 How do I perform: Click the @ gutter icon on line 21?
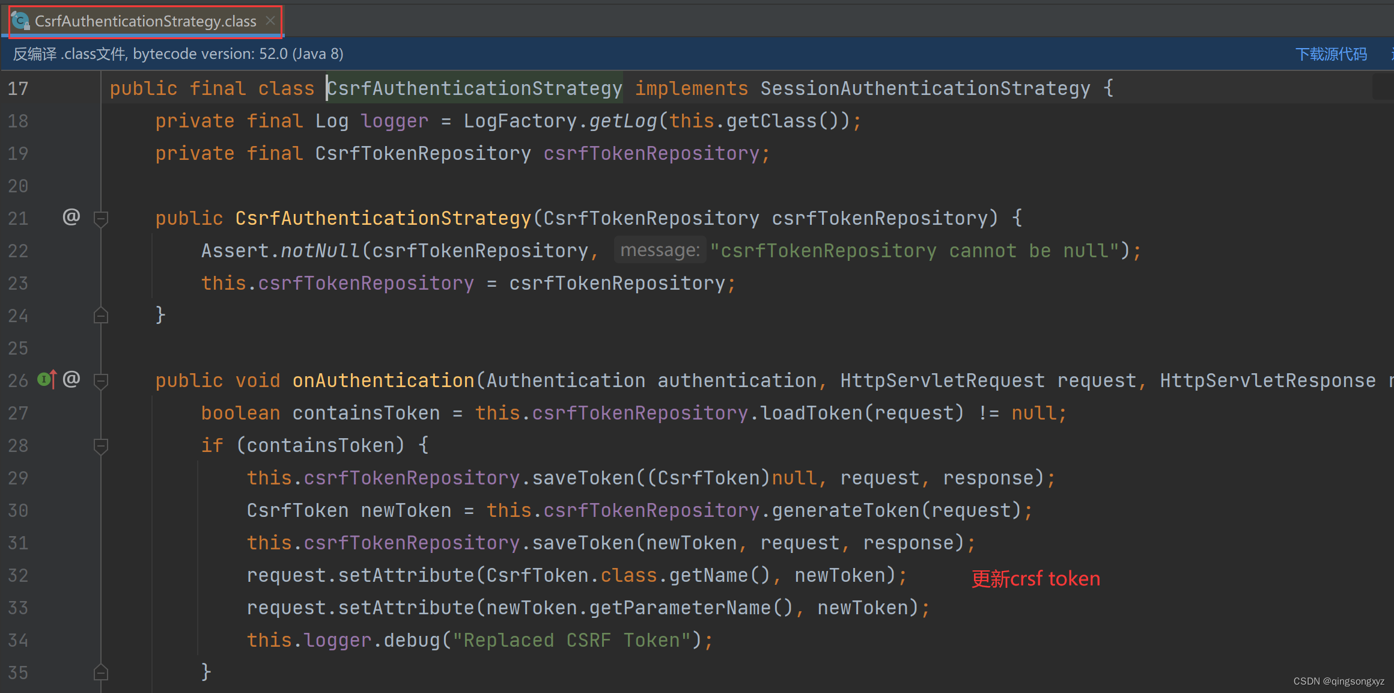[x=72, y=217]
